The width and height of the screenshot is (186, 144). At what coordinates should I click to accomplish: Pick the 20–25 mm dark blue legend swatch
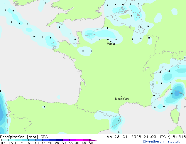click(53, 140)
